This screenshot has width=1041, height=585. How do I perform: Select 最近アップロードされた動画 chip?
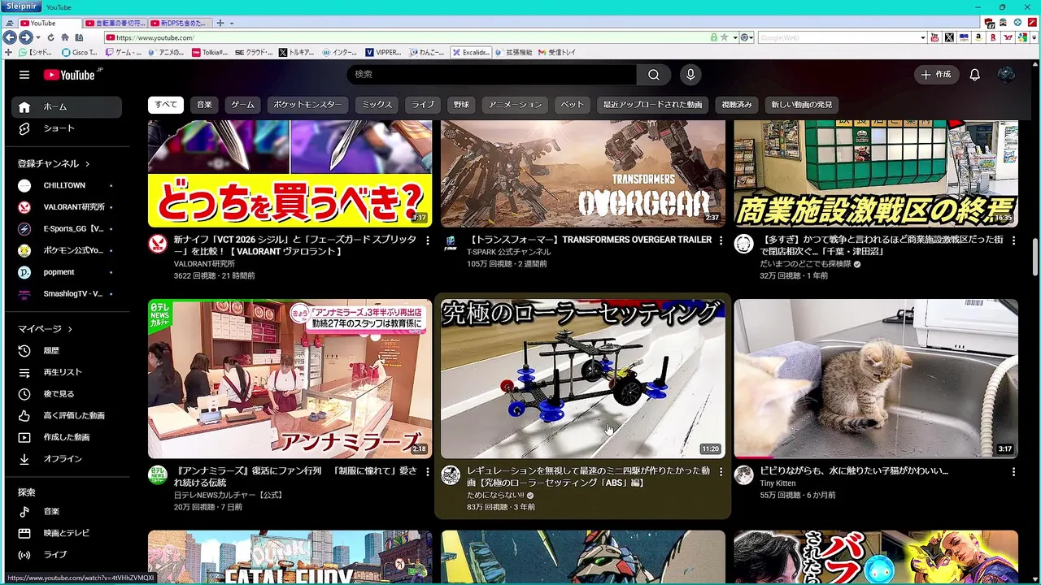(x=652, y=105)
